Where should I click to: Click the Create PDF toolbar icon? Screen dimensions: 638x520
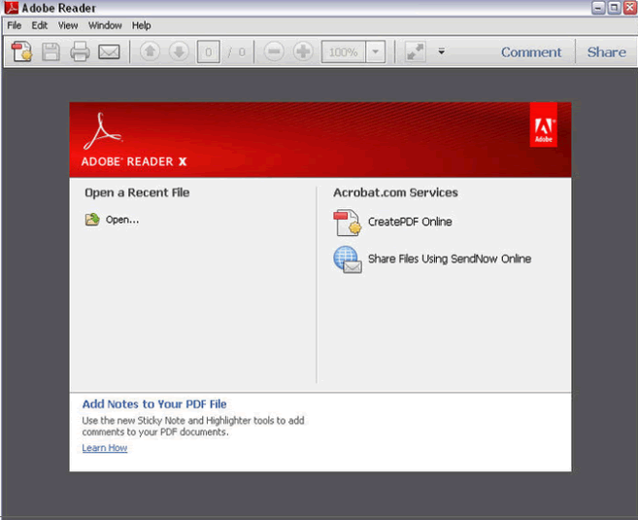tap(21, 52)
